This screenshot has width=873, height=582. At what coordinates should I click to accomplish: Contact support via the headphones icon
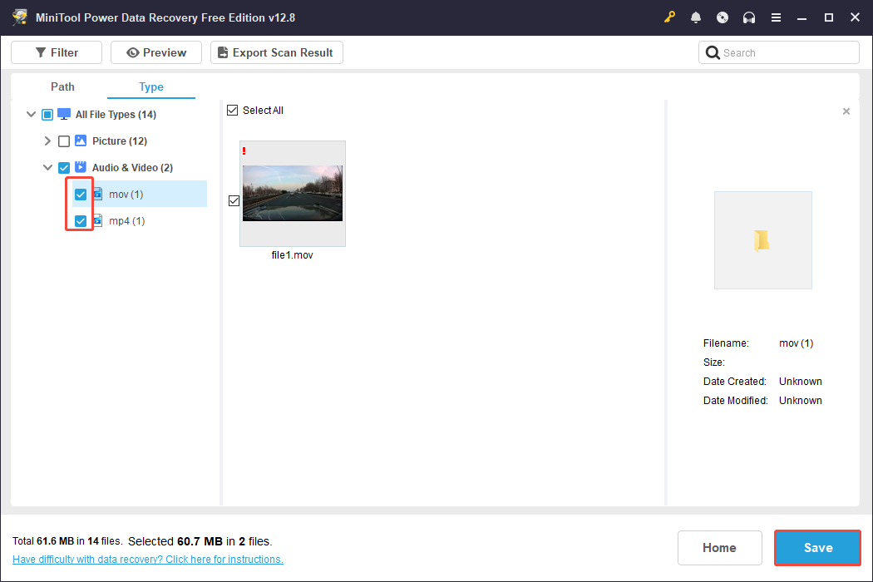(749, 17)
